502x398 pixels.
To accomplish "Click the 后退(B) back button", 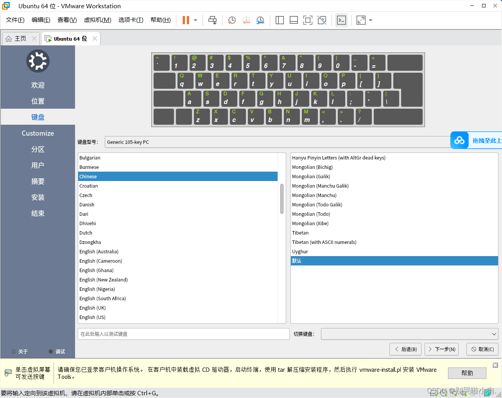I will point(406,349).
